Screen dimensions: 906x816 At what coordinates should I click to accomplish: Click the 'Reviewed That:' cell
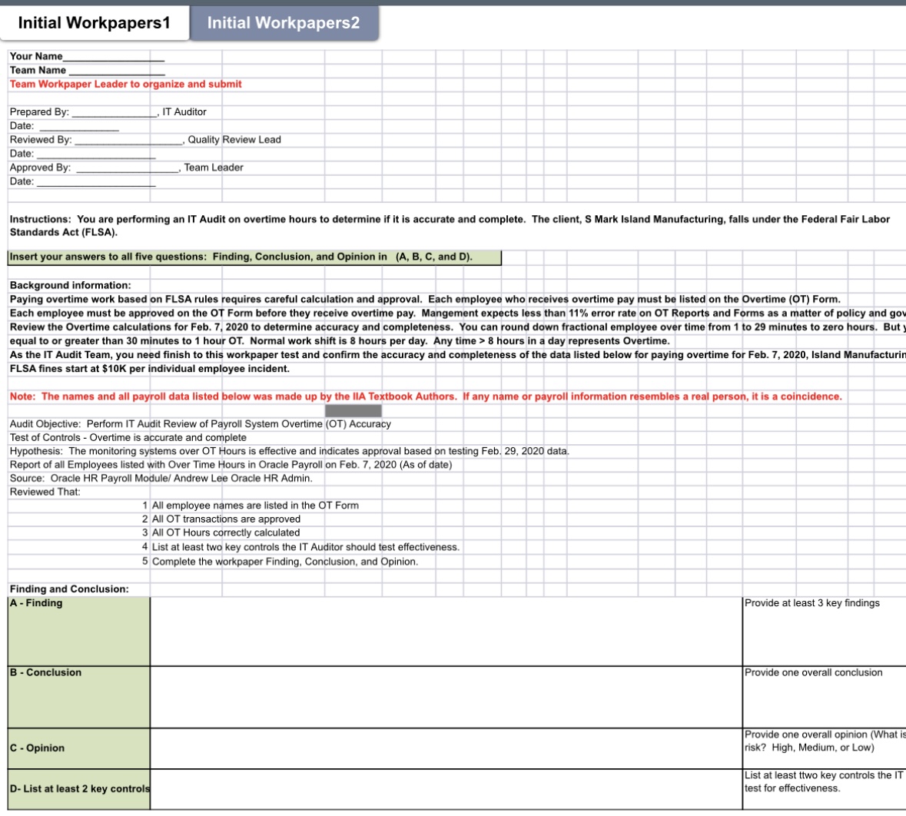45,492
